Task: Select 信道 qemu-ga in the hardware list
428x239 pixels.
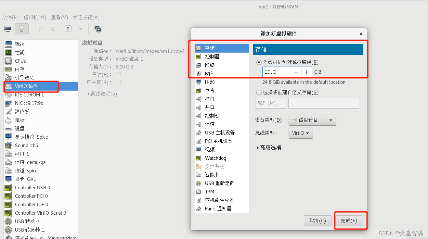Action: 41,162
